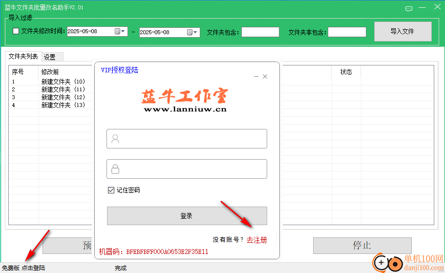
Task: Click the 蓝牛工作室 logo image
Action: 185,97
